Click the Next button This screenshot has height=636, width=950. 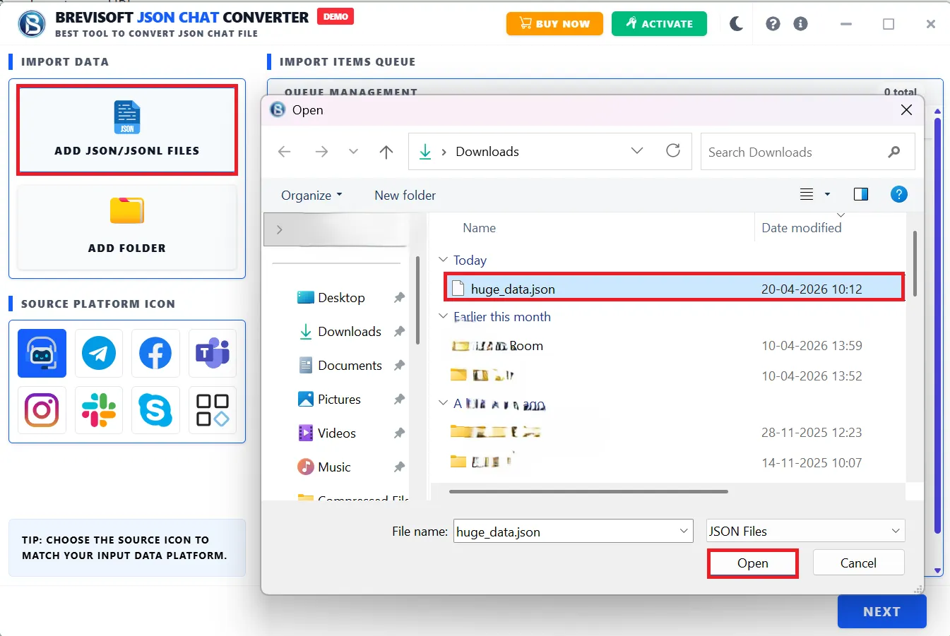coord(881,612)
